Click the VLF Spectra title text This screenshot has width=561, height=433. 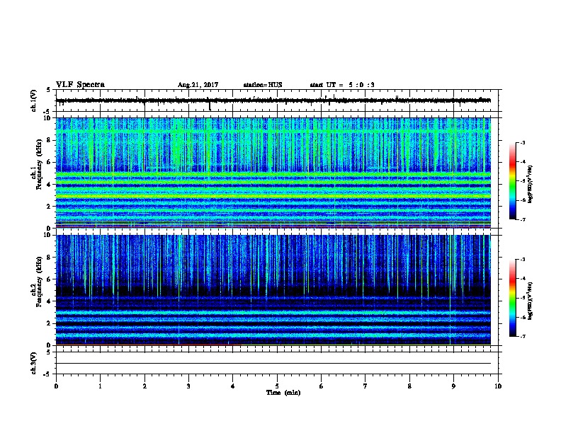tap(80, 85)
